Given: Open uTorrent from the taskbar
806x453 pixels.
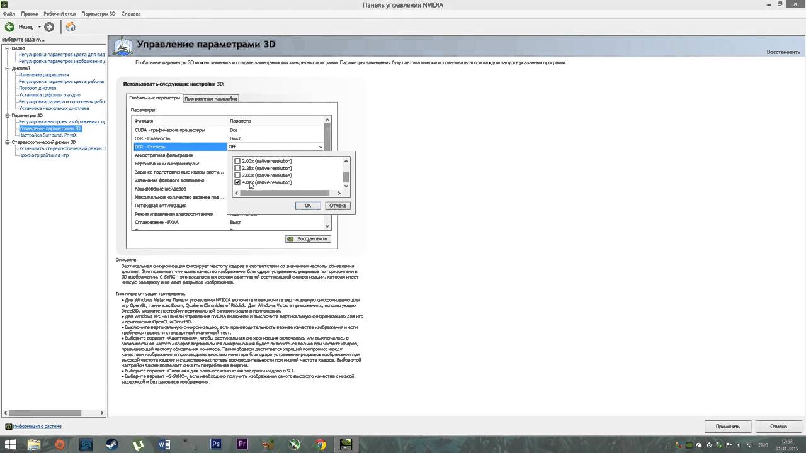Looking at the screenshot, I should pyautogui.click(x=139, y=445).
